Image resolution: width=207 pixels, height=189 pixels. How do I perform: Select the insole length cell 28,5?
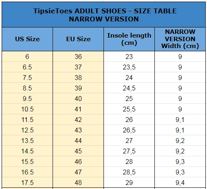[x=129, y=172]
